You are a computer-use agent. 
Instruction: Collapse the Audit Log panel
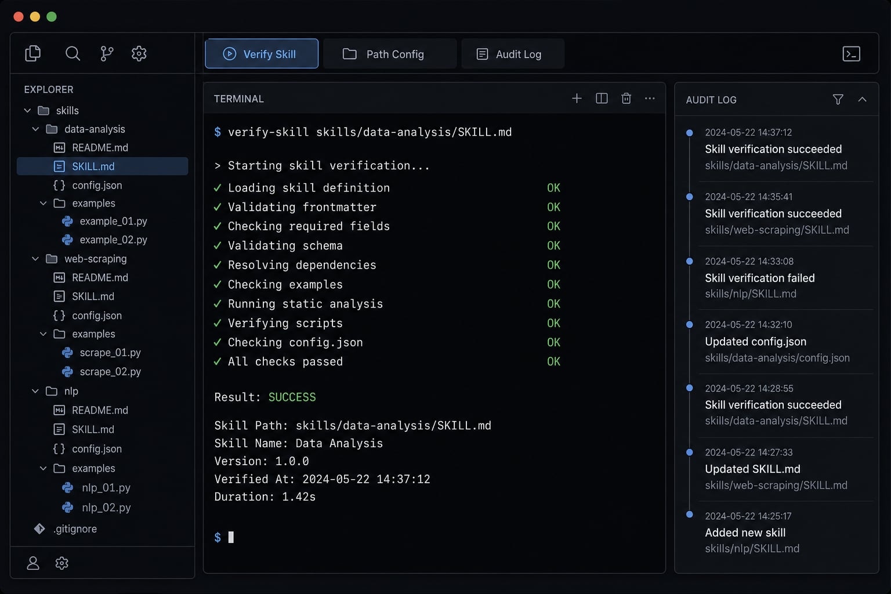(862, 100)
